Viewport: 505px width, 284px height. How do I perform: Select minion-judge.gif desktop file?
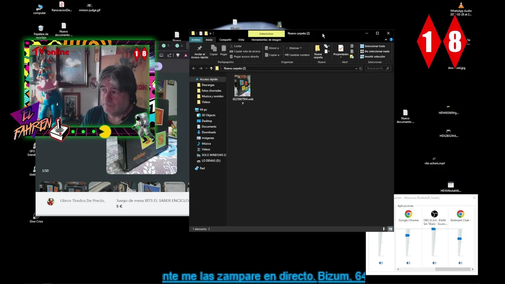click(x=89, y=8)
